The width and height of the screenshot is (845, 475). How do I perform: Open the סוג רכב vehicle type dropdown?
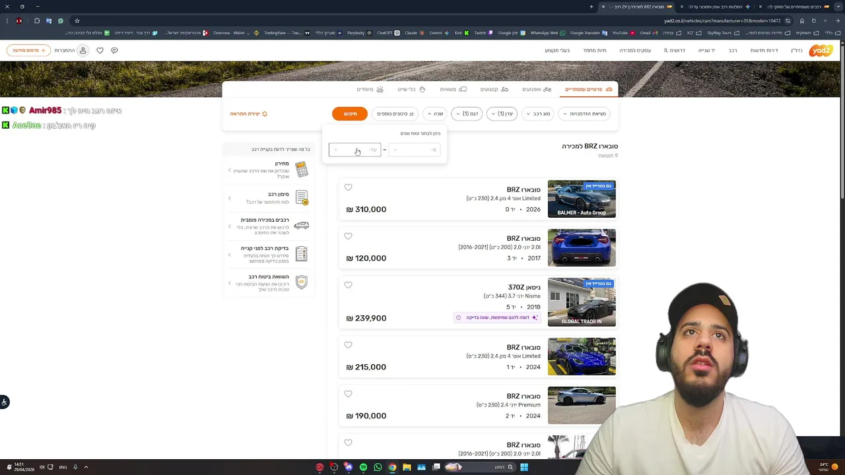coord(538,113)
